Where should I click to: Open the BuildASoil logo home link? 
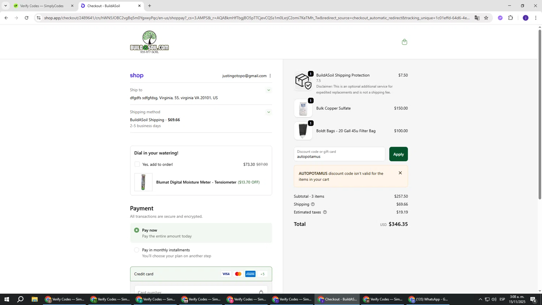tap(149, 42)
